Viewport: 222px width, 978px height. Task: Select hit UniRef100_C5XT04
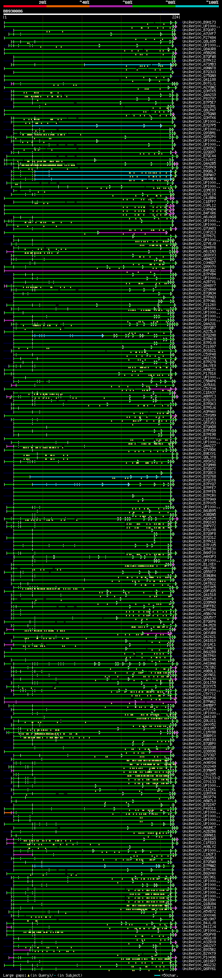[199, 389]
